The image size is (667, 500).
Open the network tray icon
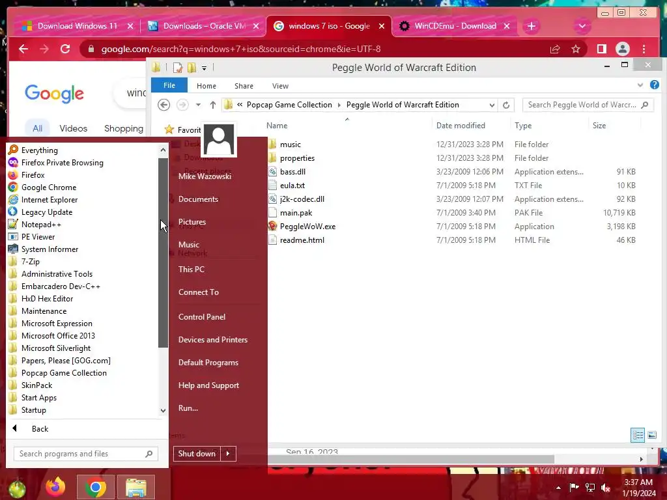point(590,488)
